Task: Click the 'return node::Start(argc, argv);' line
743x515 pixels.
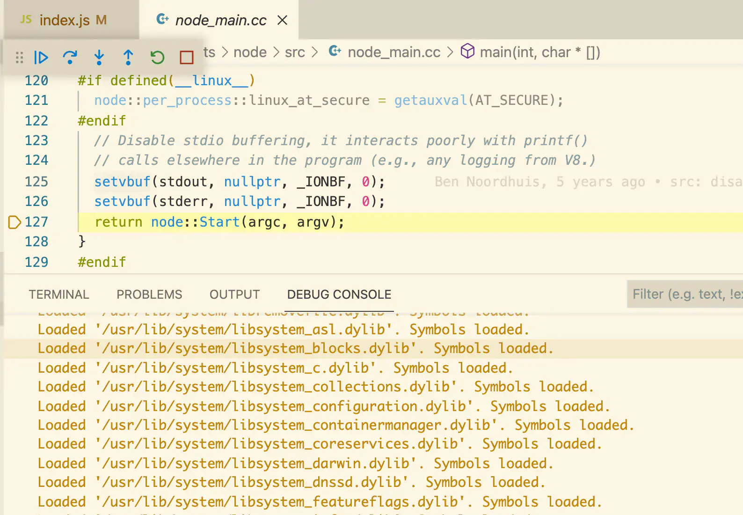Action: point(219,222)
